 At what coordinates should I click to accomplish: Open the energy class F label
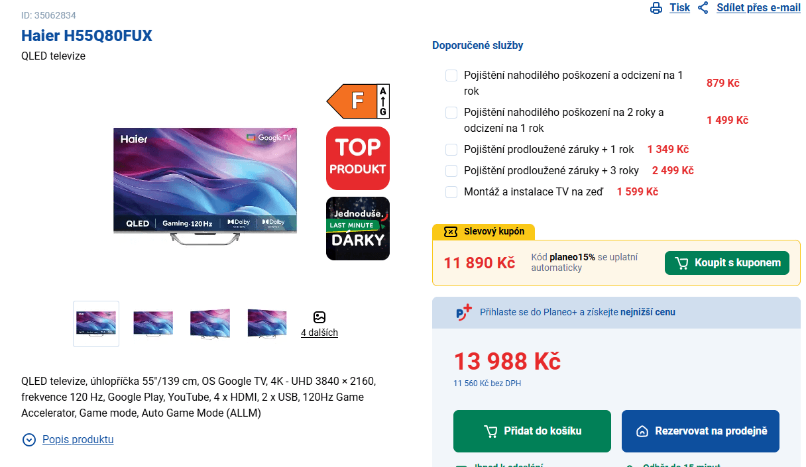click(357, 101)
